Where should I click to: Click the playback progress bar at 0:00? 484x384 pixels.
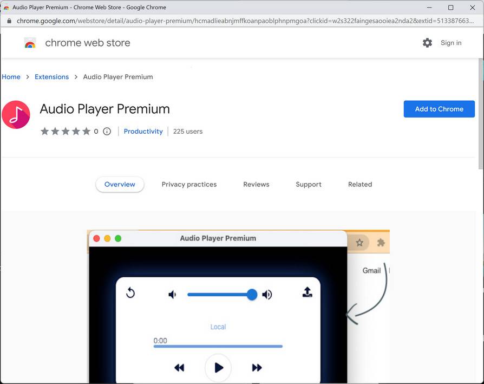(x=218, y=346)
